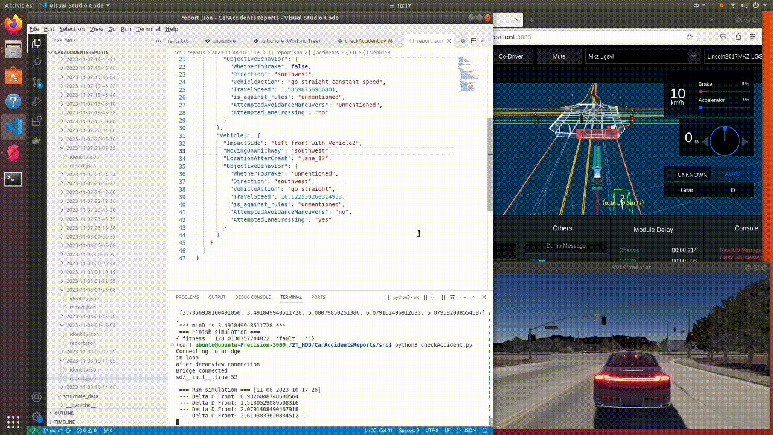The width and height of the screenshot is (773, 435).
Task: Toggle the Co-Driver button in Dreamview
Action: tap(511, 56)
